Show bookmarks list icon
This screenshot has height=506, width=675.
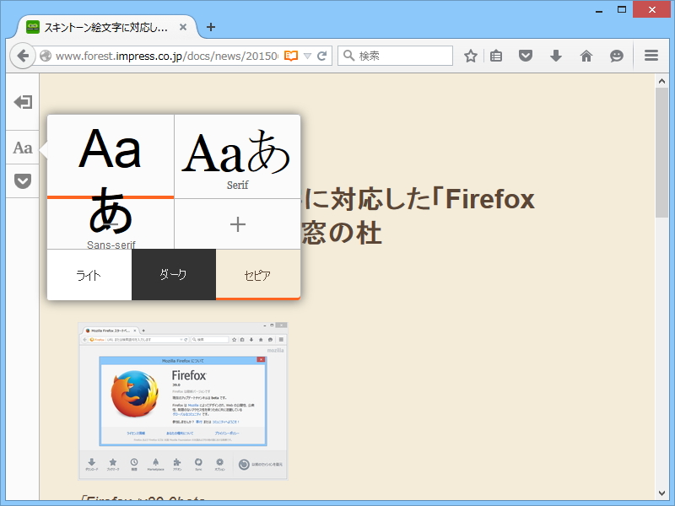point(496,56)
